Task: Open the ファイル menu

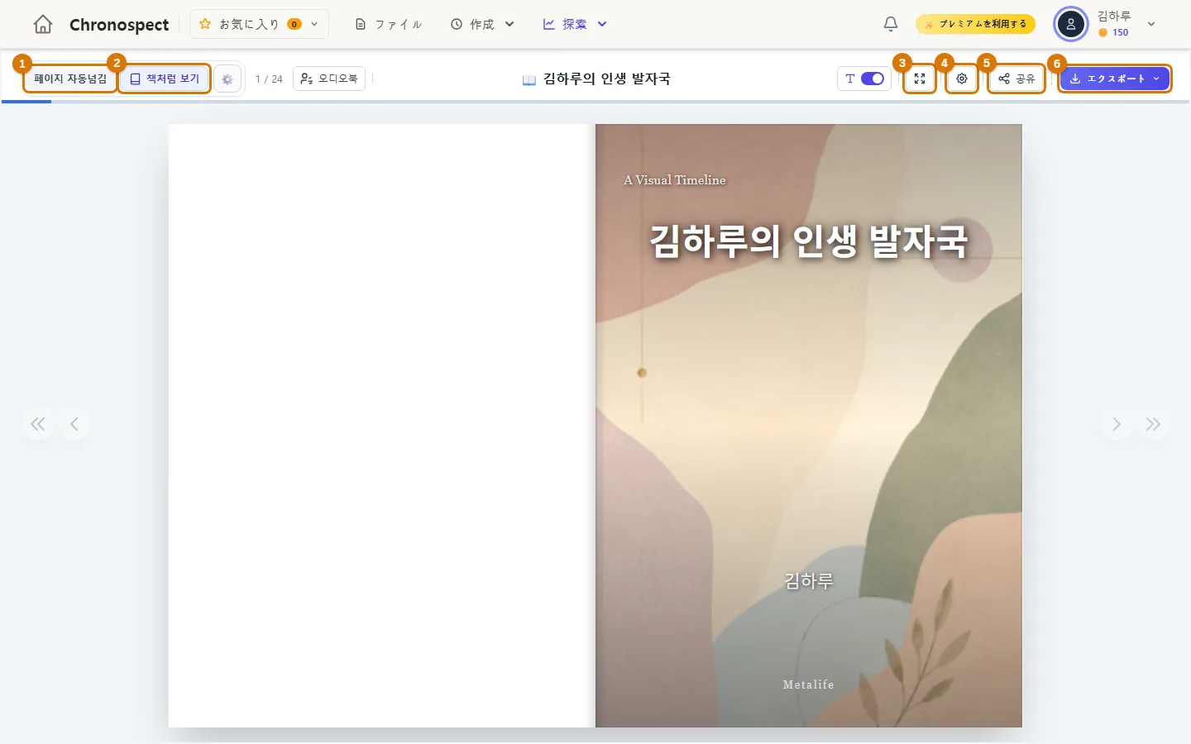Action: pos(389,24)
